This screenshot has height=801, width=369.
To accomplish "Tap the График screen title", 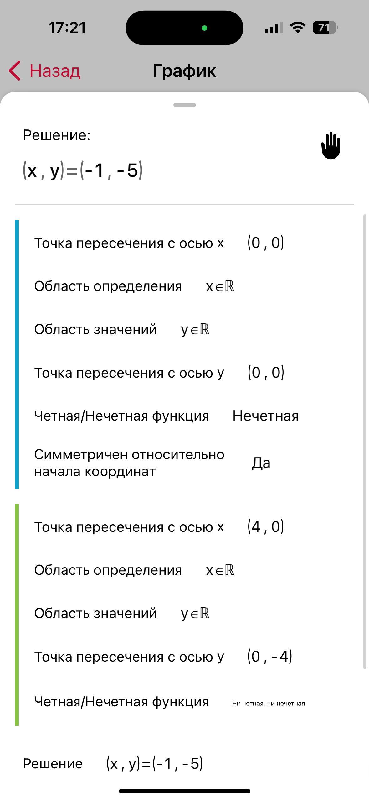I will point(184,71).
